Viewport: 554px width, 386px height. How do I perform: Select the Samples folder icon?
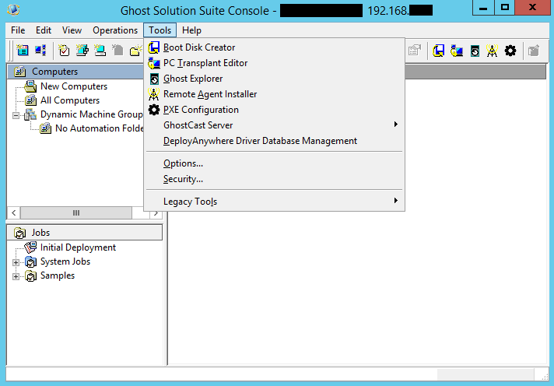[x=31, y=276]
